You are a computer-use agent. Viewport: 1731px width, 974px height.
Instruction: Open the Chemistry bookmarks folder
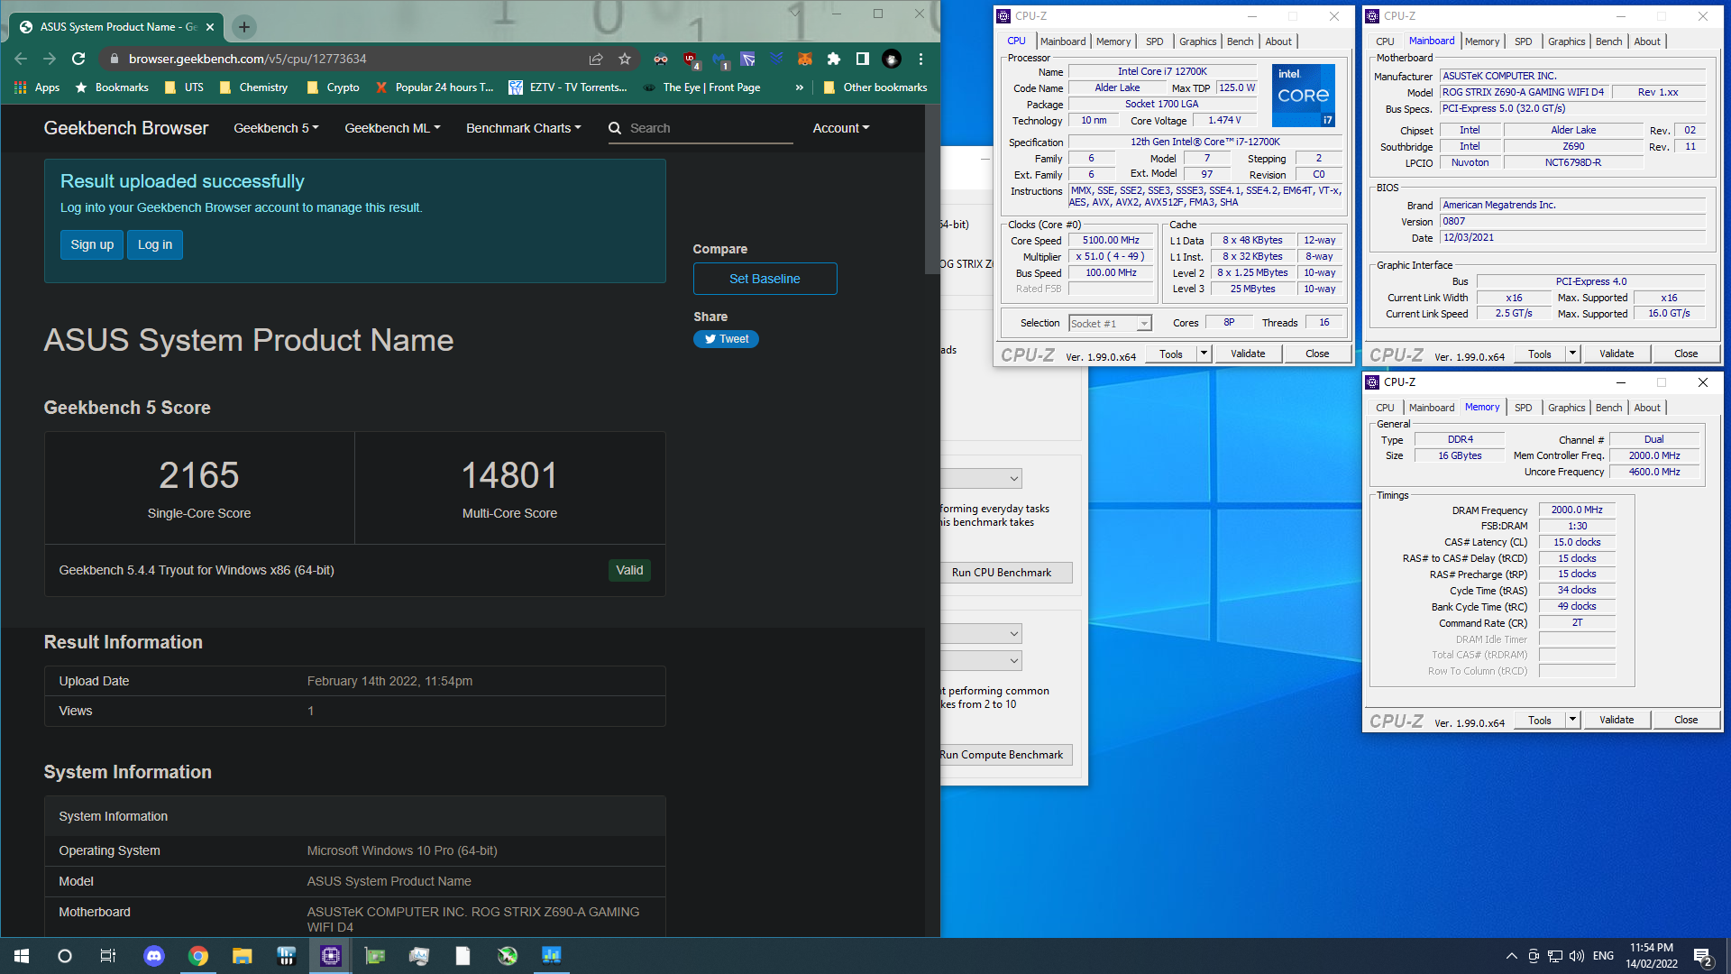coord(253,87)
